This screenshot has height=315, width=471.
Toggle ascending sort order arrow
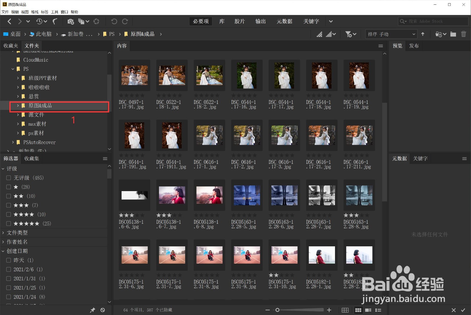tap(423, 34)
